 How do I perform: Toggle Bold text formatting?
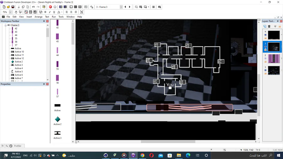(x=45, y=12)
